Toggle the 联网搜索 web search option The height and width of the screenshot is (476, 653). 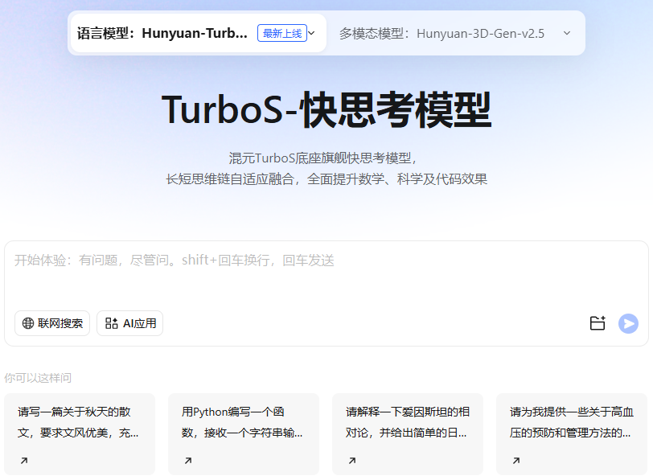click(x=52, y=323)
